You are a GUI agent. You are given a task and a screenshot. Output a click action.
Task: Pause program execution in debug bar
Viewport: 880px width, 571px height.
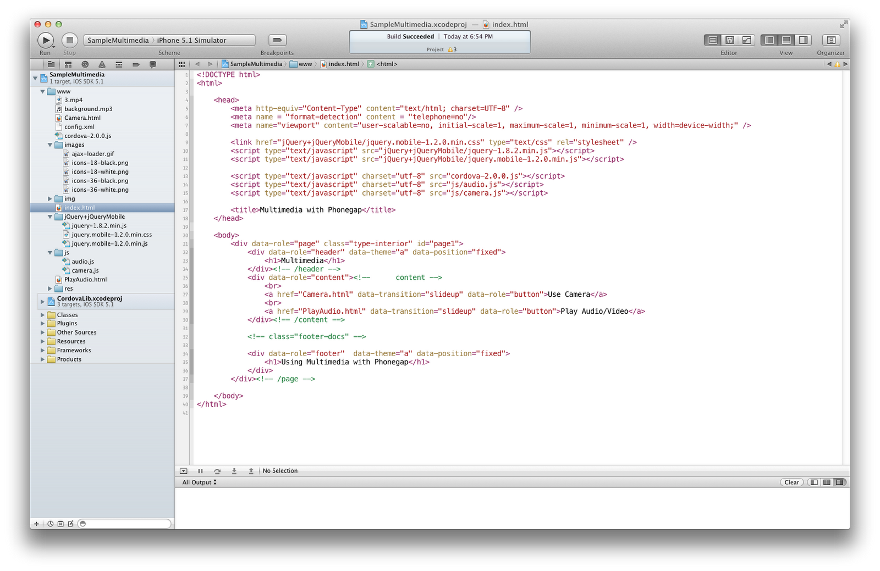pos(200,471)
